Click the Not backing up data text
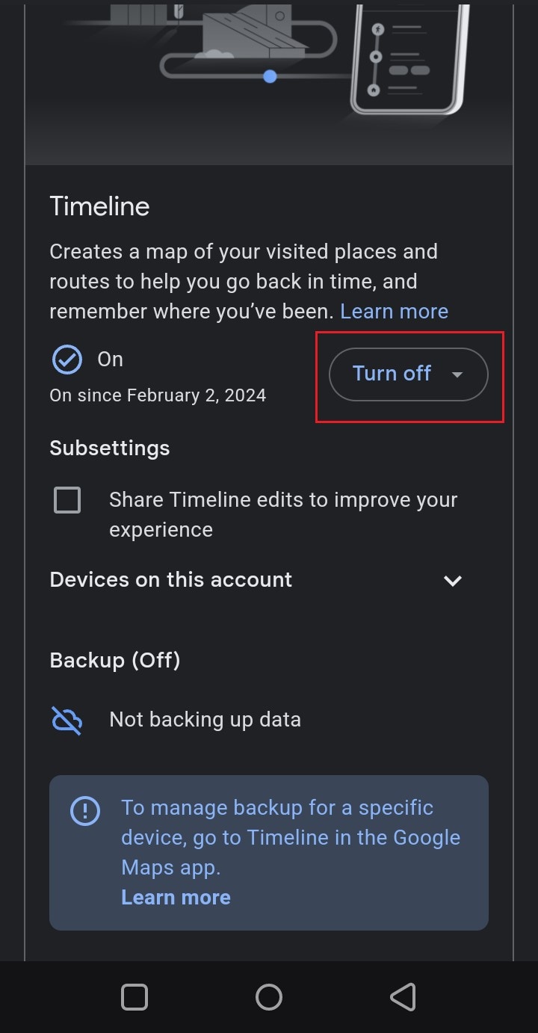This screenshot has width=538, height=1033. coord(205,720)
